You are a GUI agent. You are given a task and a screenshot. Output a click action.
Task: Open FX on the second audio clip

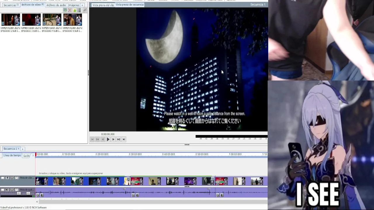click(x=133, y=195)
